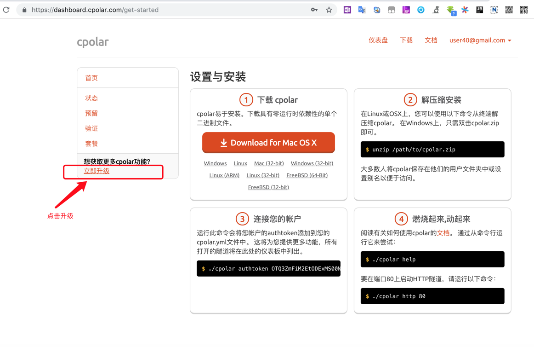Image resolution: width=534 pixels, height=347 pixels.
Task: Click the 燃烧起来,动起来 step heading
Action: (441, 219)
